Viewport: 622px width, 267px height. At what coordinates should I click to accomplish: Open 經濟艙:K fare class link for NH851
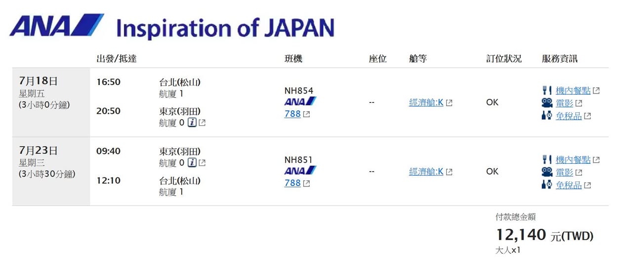pyautogui.click(x=426, y=172)
